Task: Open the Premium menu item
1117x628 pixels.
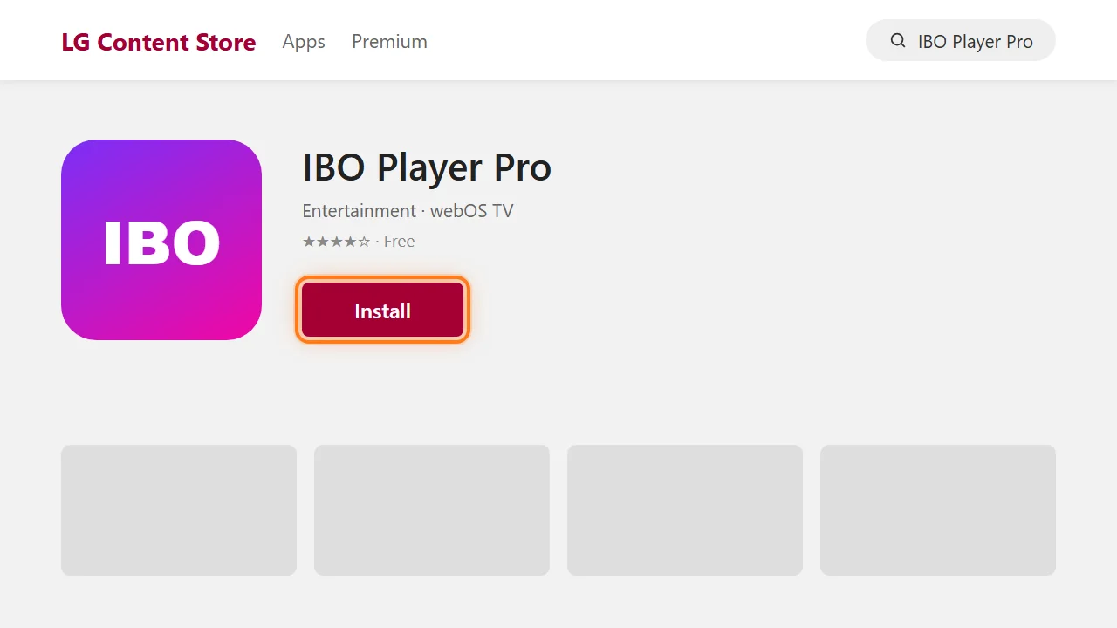Action: tap(389, 41)
